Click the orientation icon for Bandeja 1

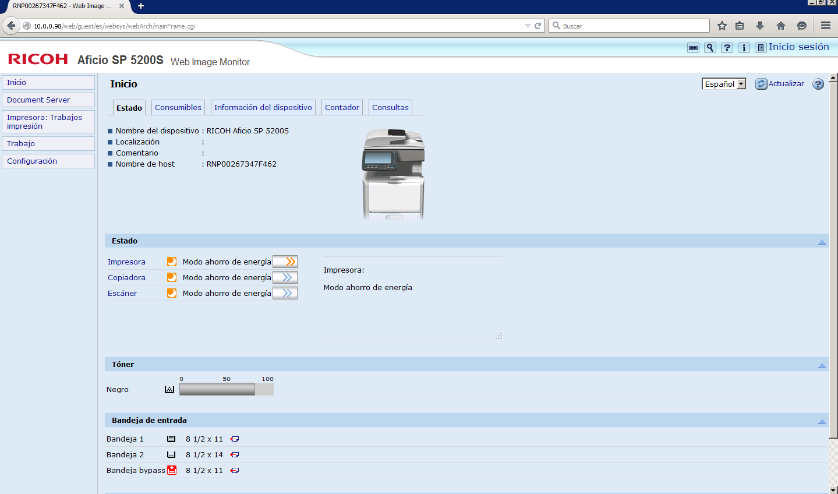point(235,439)
